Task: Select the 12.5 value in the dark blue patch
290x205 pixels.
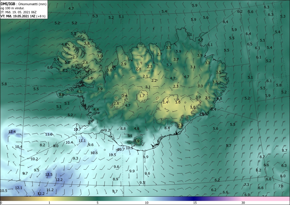Action: (49, 174)
